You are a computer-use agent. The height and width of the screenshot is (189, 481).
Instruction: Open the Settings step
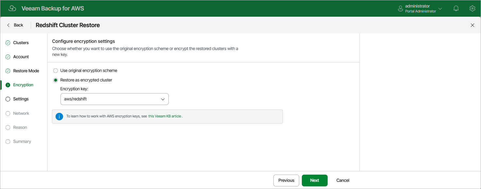21,99
